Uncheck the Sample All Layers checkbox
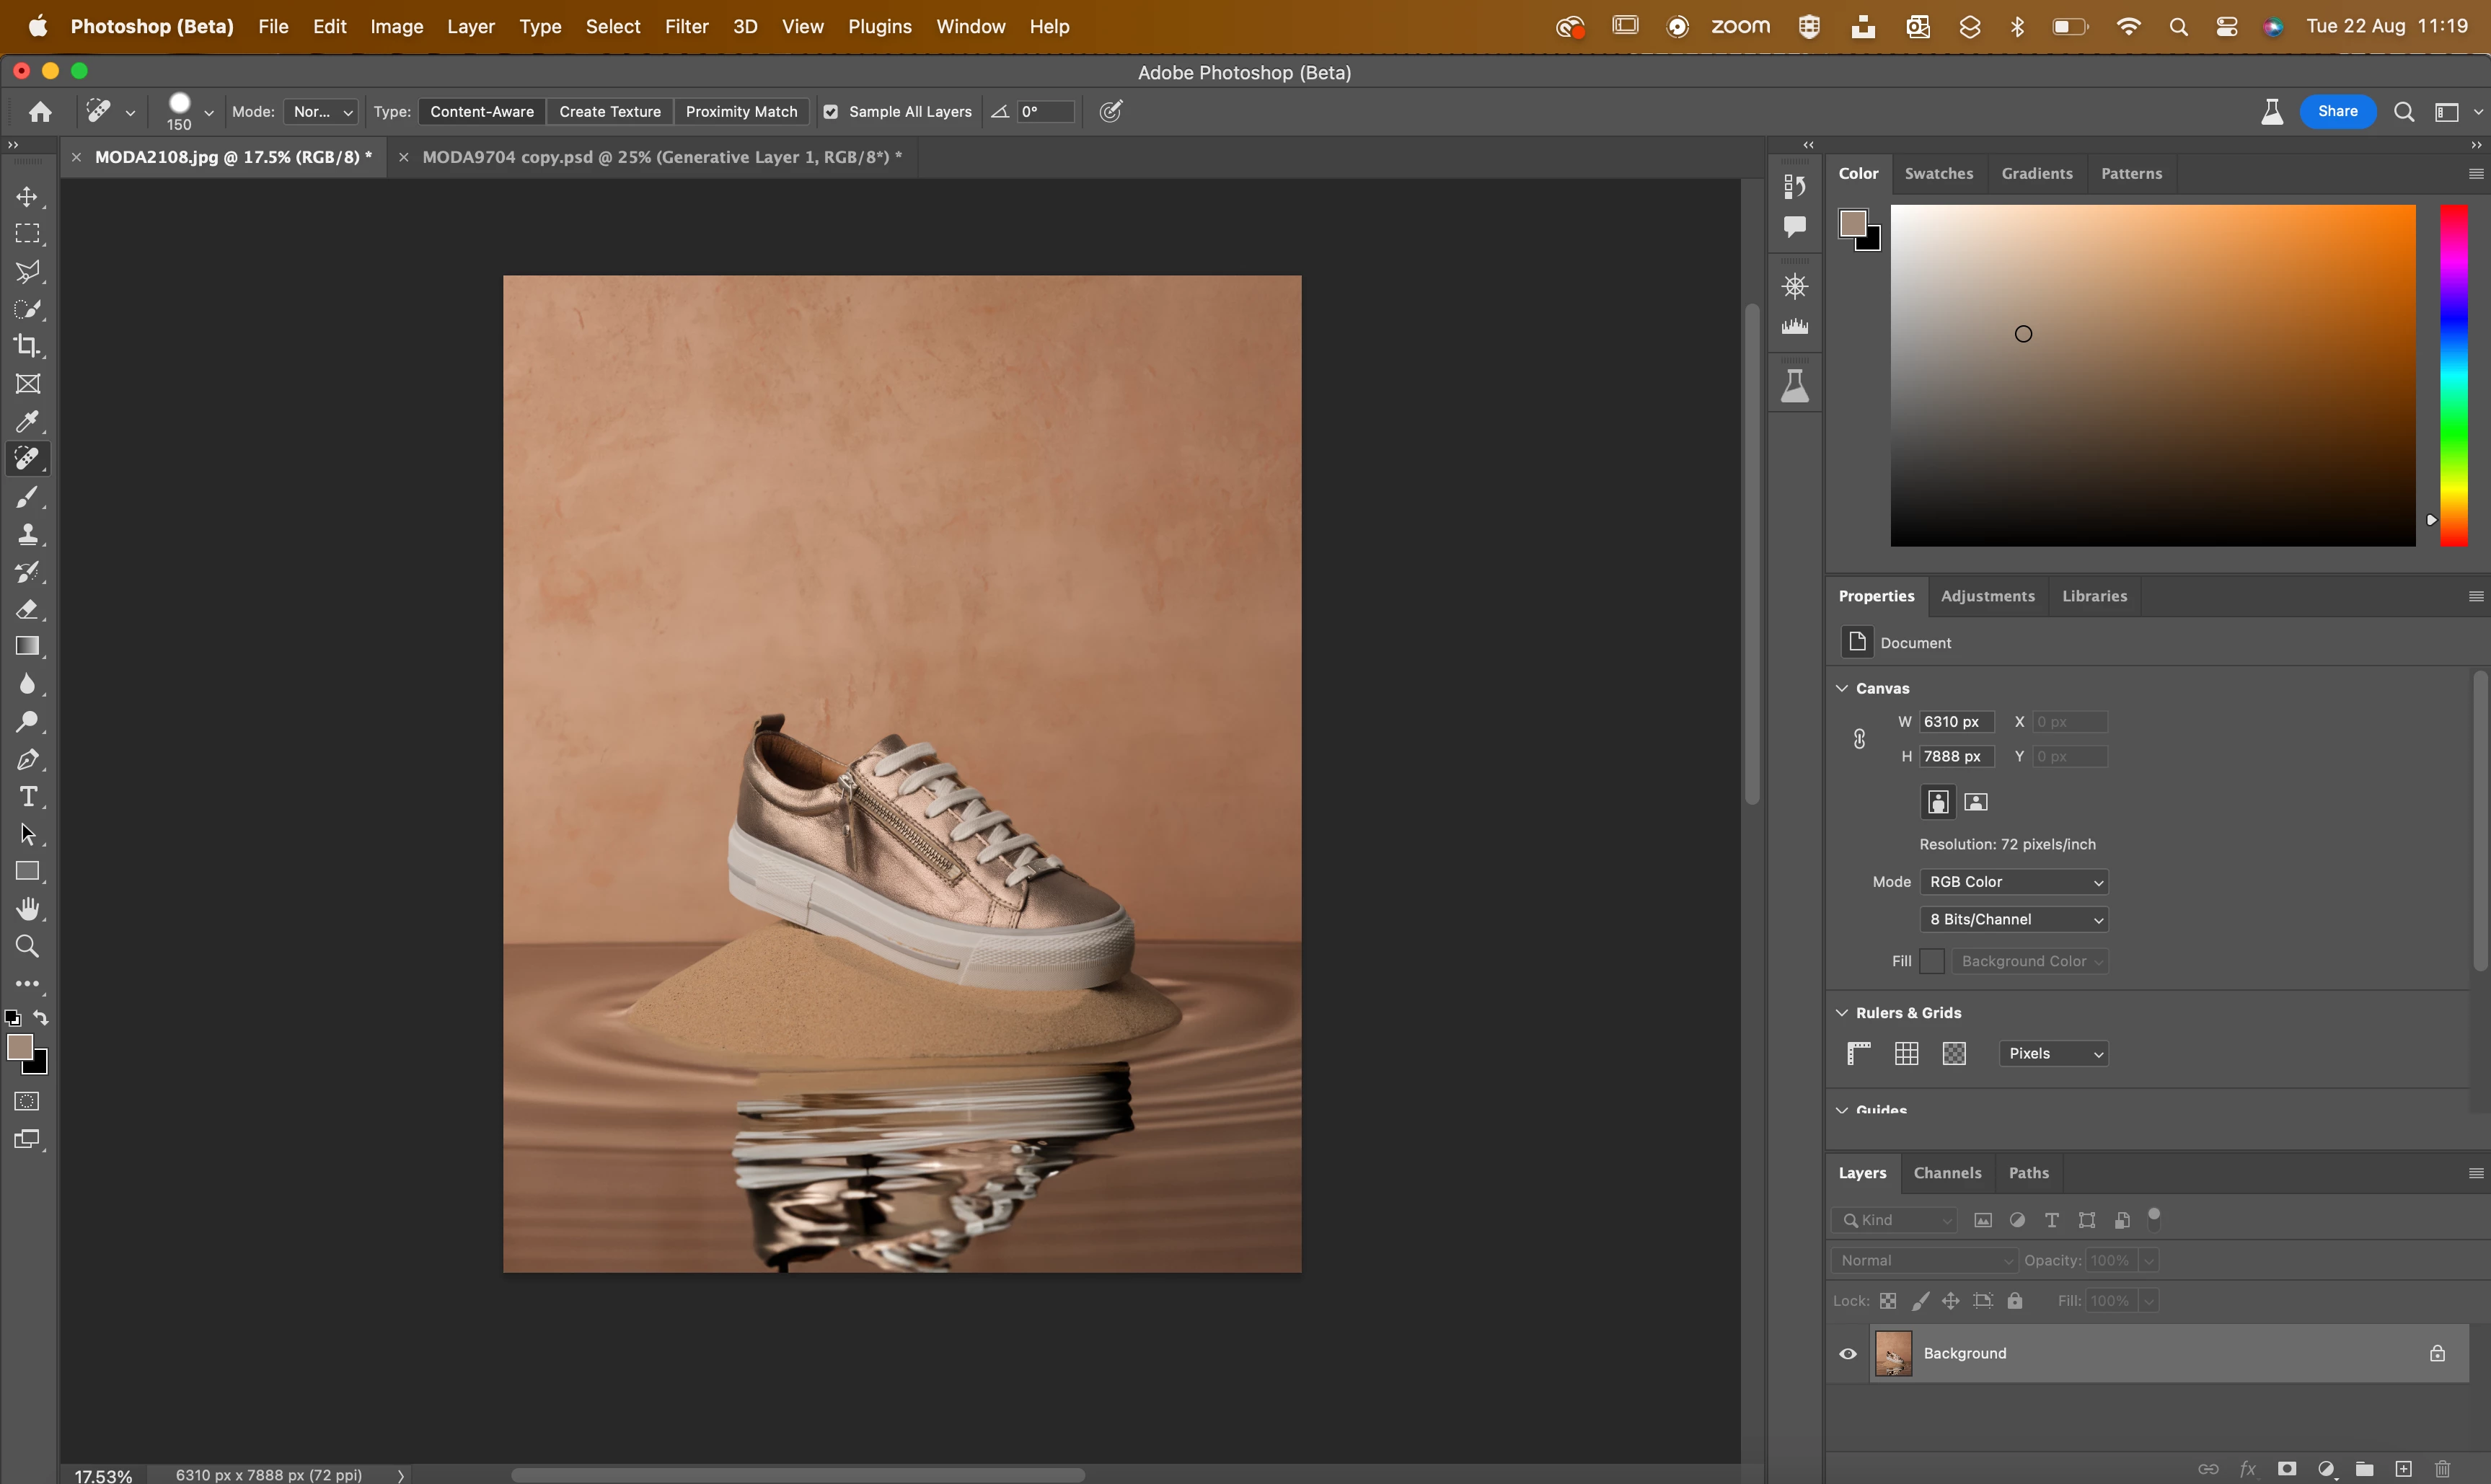The image size is (2491, 1484). [x=831, y=112]
